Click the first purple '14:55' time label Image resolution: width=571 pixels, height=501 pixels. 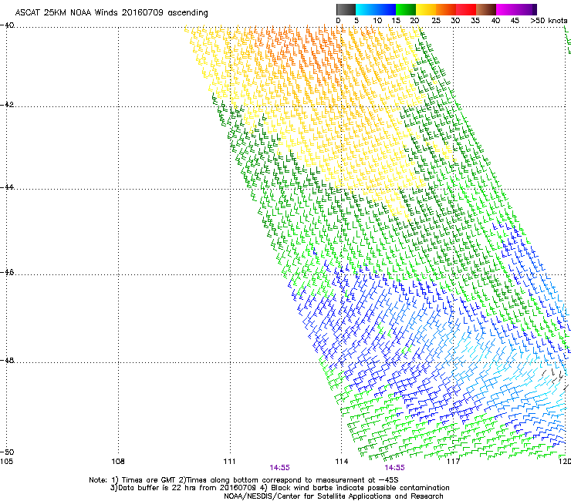279,468
